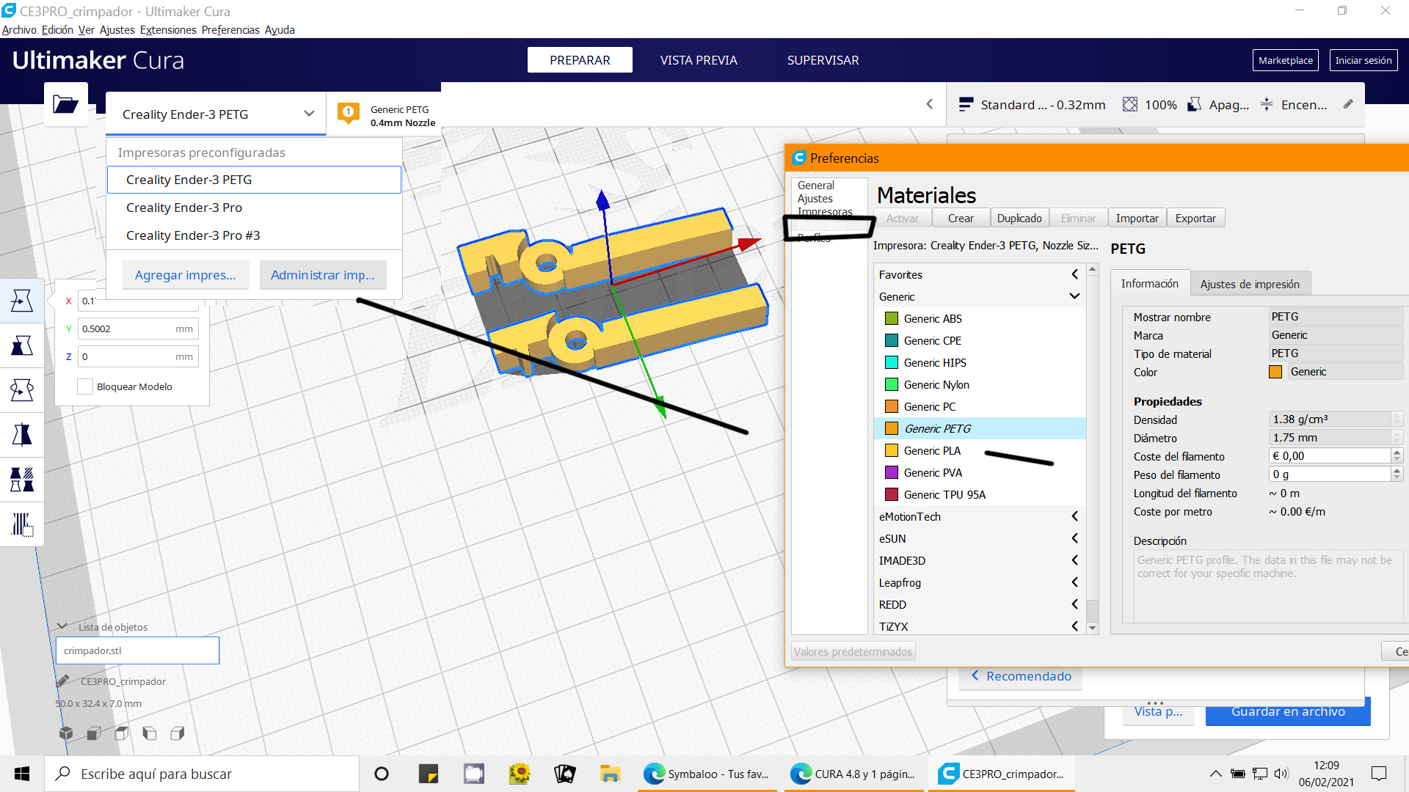Switch to the Ajustes de impresión tab
Screen dimensions: 1409x792
coord(1249,285)
